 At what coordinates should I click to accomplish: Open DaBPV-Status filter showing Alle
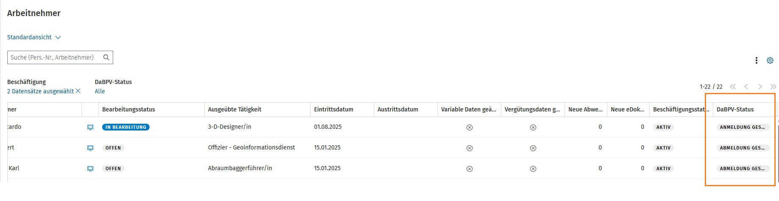pyautogui.click(x=100, y=91)
